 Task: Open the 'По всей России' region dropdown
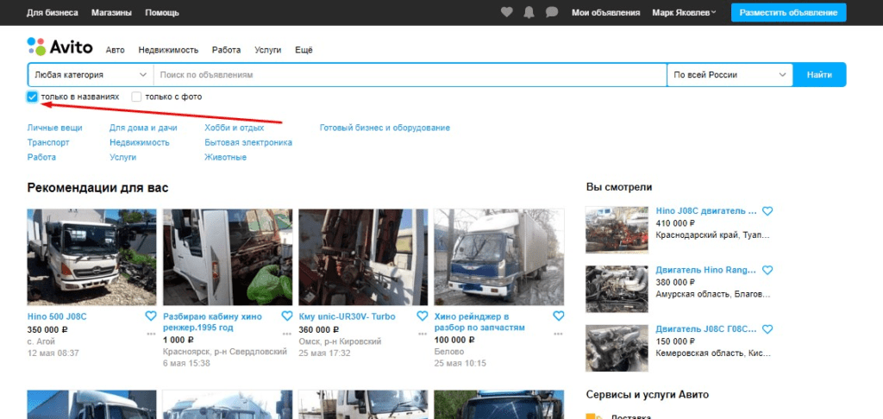pyautogui.click(x=730, y=75)
